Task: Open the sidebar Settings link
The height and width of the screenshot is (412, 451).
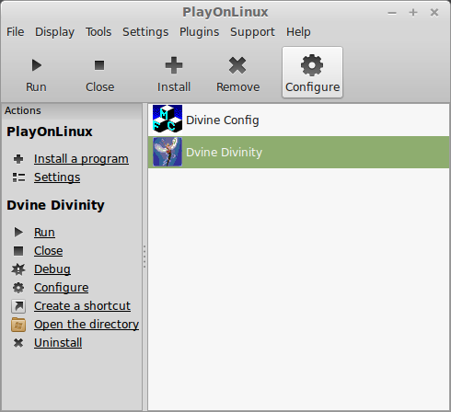Action: click(x=57, y=177)
